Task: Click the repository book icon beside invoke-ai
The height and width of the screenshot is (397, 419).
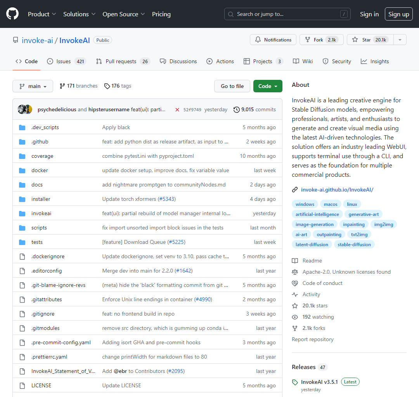Action: coord(16,40)
